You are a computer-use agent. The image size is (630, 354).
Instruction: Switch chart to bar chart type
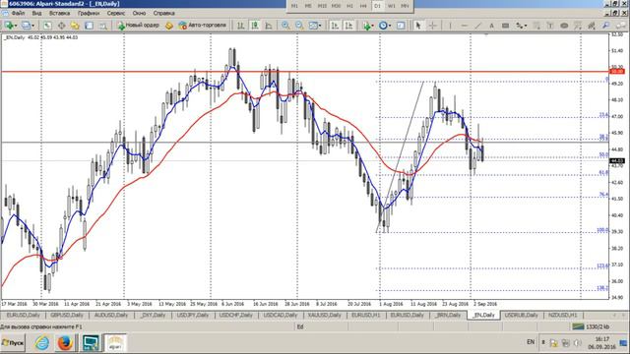pos(240,26)
